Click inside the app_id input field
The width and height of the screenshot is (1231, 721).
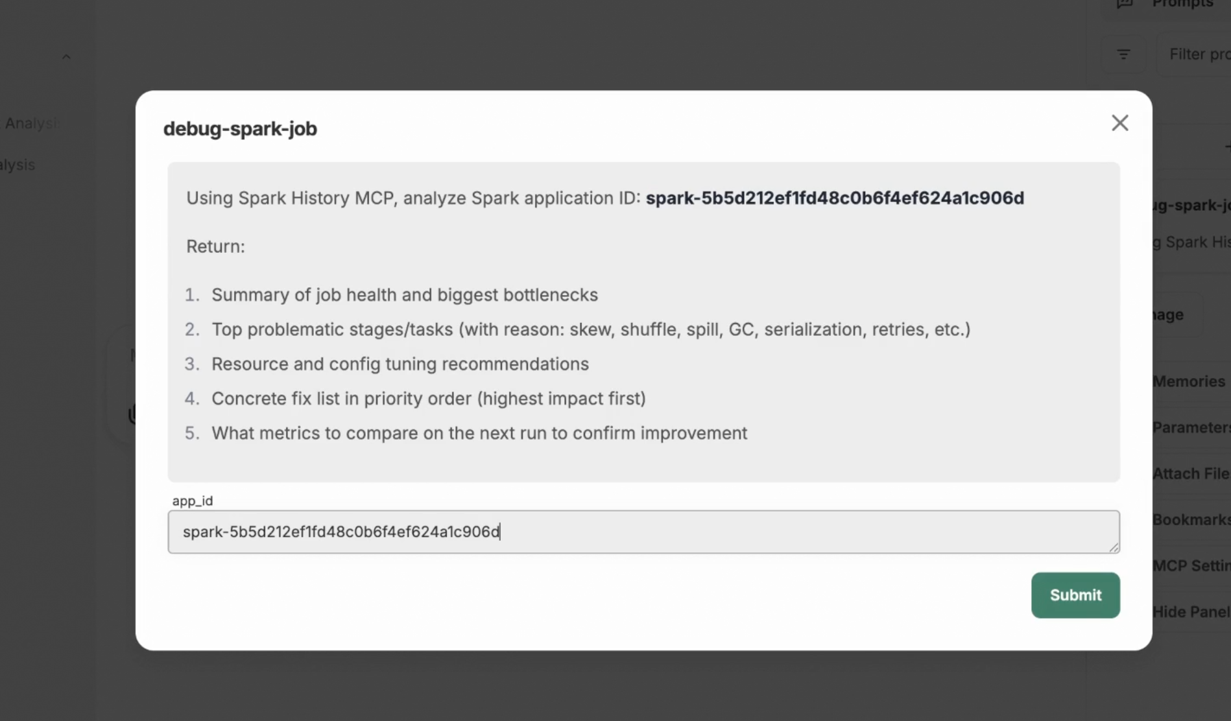click(642, 532)
